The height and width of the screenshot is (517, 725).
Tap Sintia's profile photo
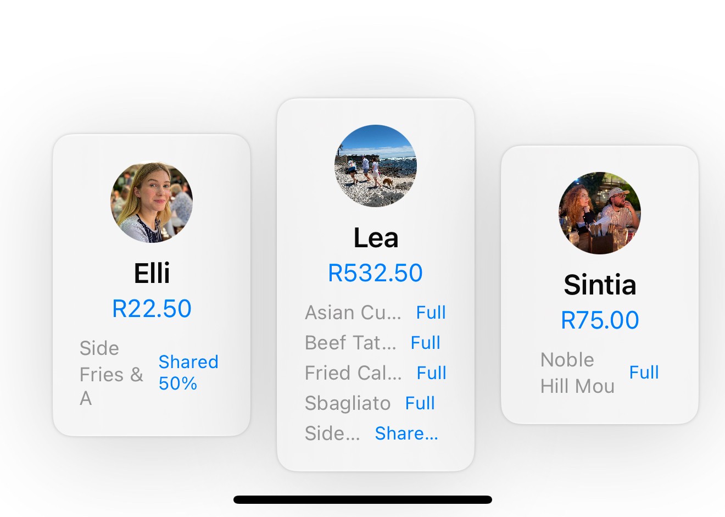[600, 213]
